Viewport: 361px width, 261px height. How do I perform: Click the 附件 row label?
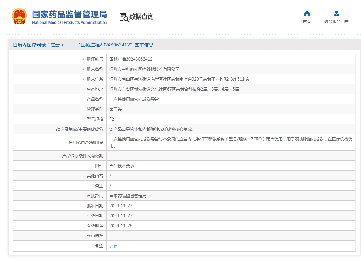pyautogui.click(x=99, y=166)
